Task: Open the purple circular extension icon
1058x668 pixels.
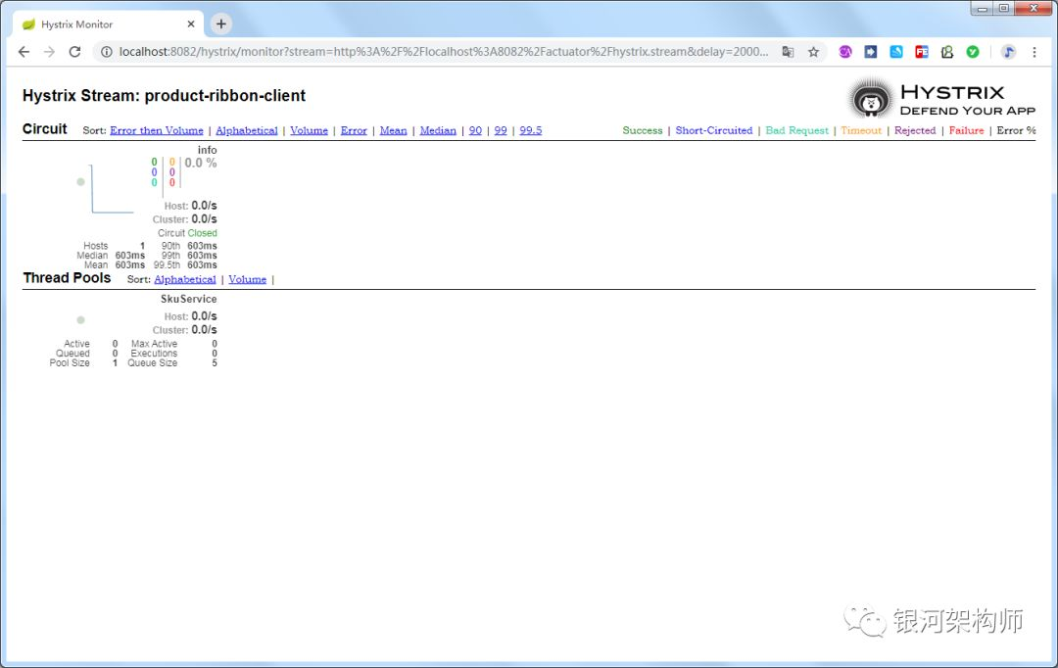Action: 844,52
